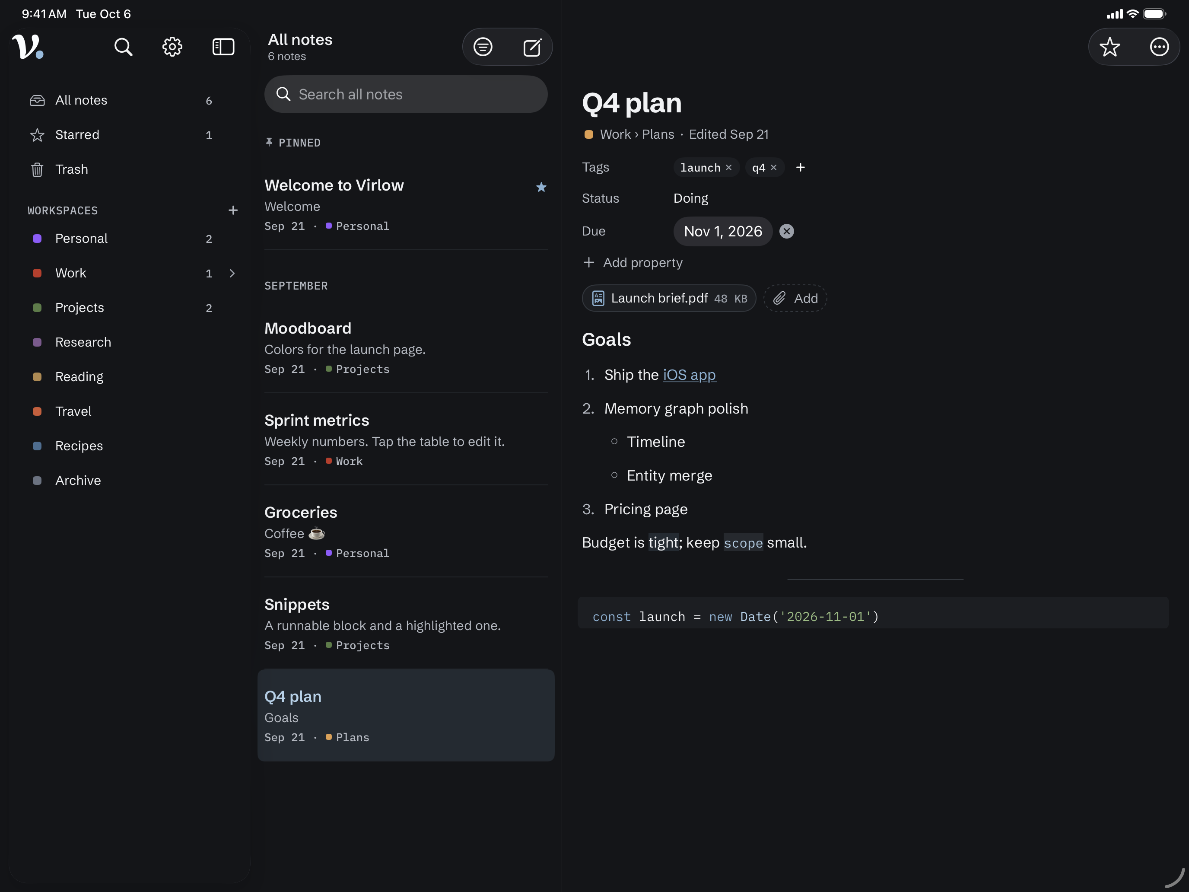Follow the iOS app link

(x=689, y=375)
